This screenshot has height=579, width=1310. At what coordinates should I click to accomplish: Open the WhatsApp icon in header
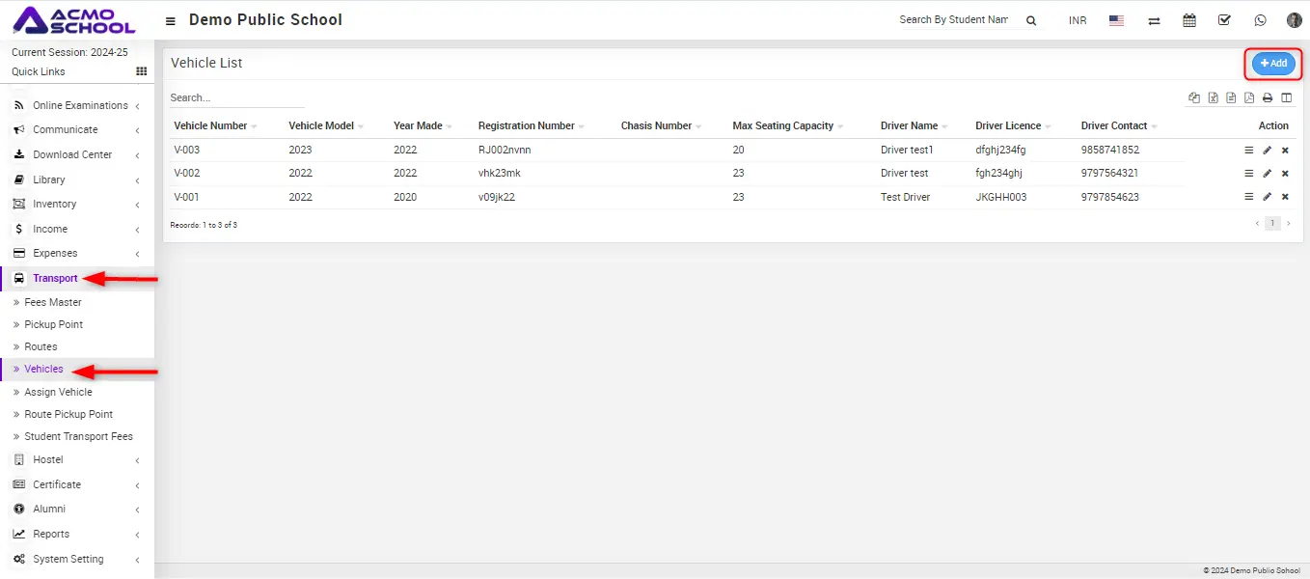coord(1260,20)
